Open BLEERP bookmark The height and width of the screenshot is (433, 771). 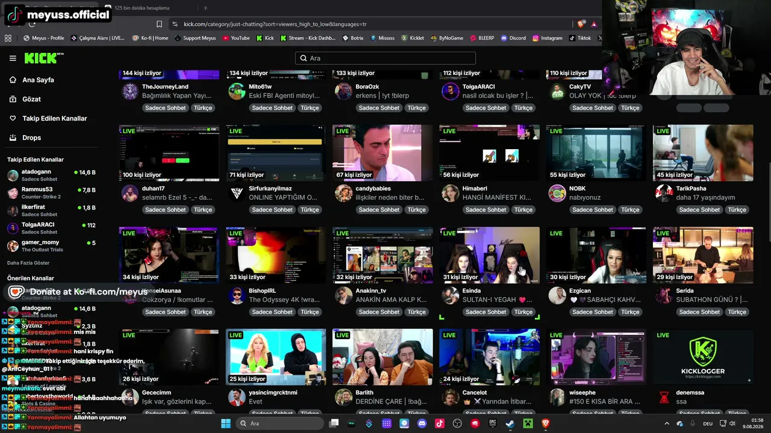tap(482, 38)
